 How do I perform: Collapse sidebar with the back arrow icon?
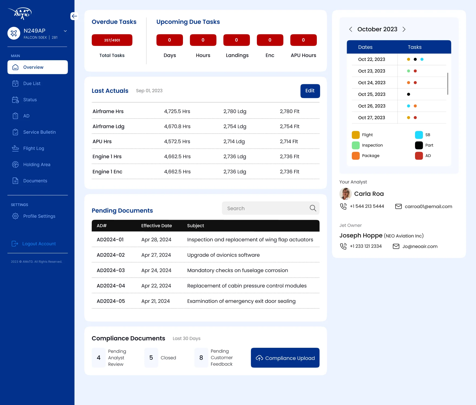click(x=74, y=16)
